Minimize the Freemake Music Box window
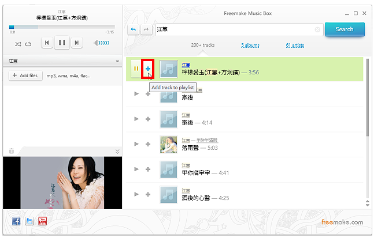 pos(347,14)
